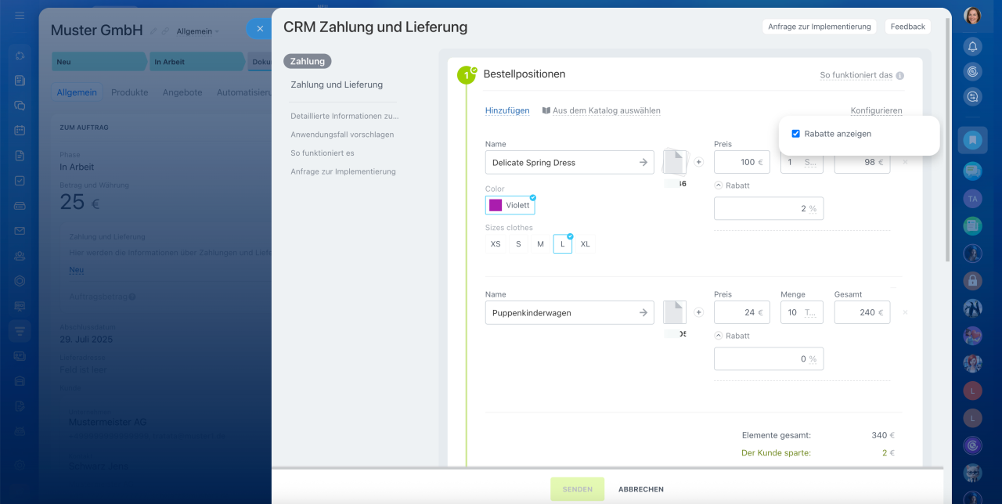Click the Hinzufügen link
Viewport: 1002px width, 504px height.
point(507,111)
